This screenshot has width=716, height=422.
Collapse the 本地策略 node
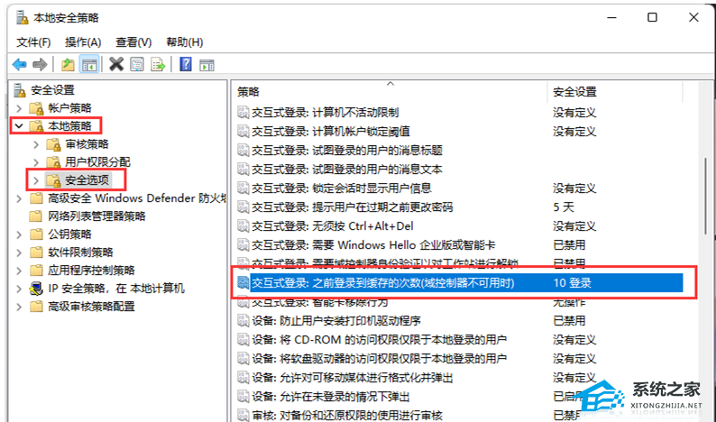pyautogui.click(x=19, y=126)
